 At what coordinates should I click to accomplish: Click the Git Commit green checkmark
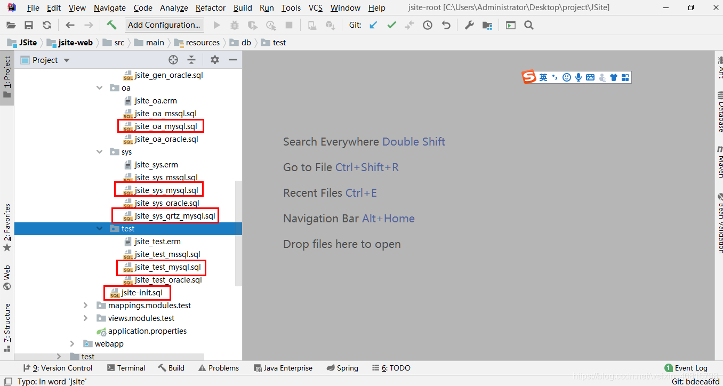[x=391, y=25]
